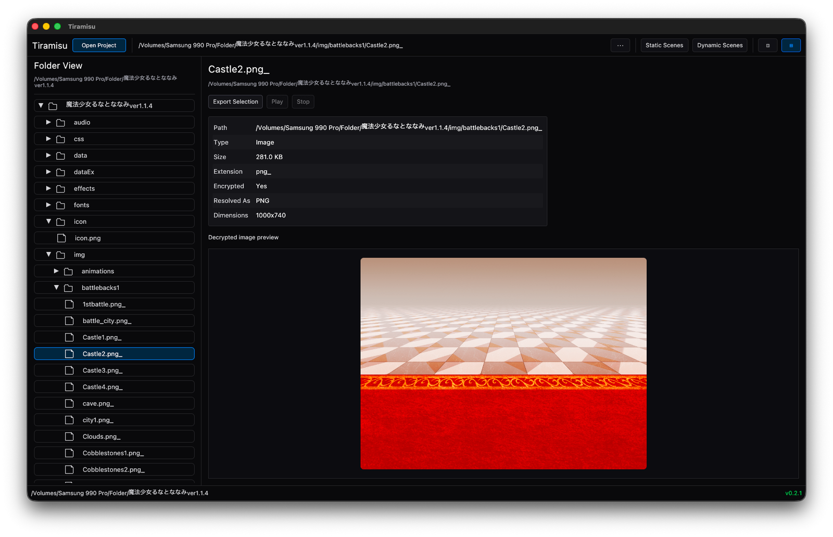The image size is (833, 537).
Task: Click the file icon beside Castle2.png_
Action: click(70, 353)
